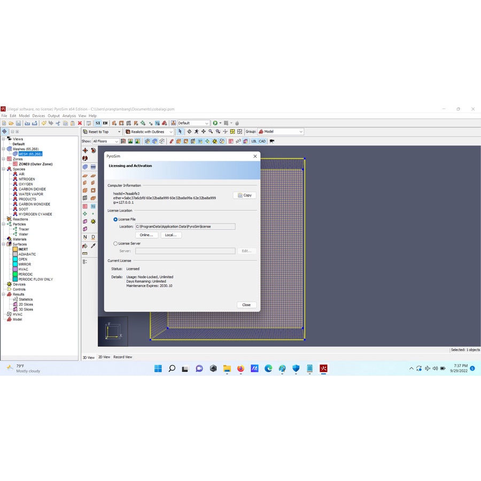Click the Local... button
Viewport: 481px width, 481px height.
[171, 235]
